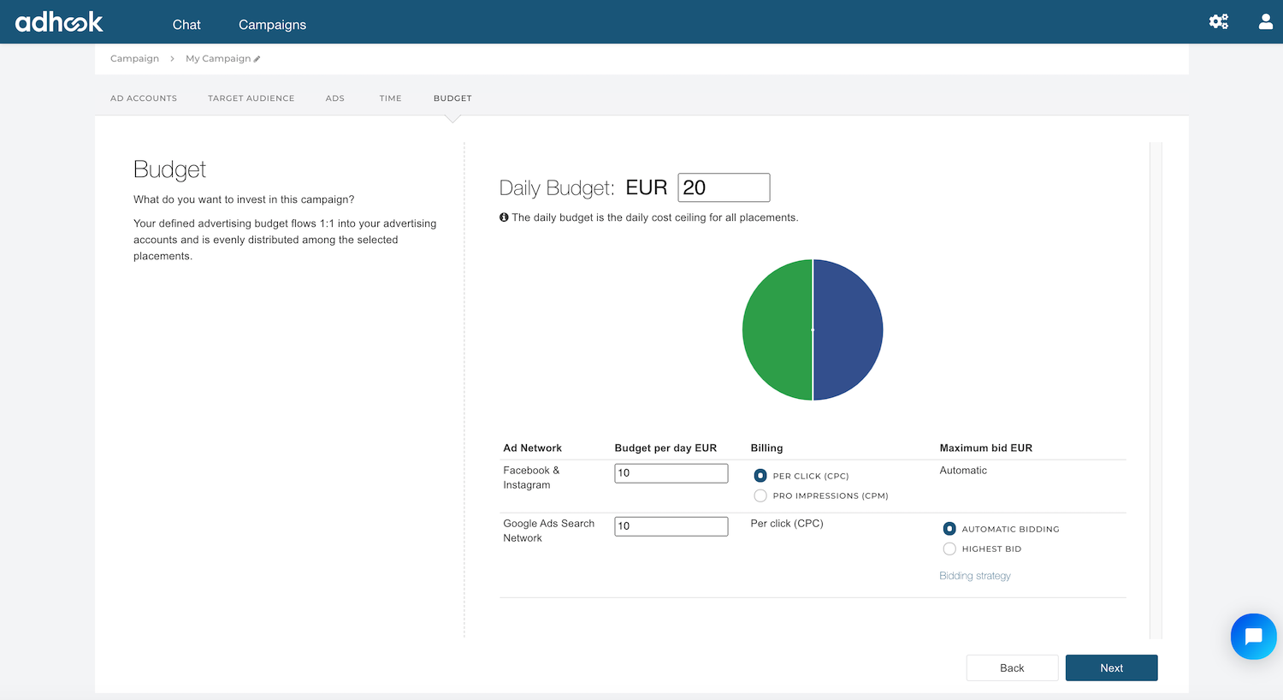Choose Highest Bid option
The image size is (1283, 700).
949,549
